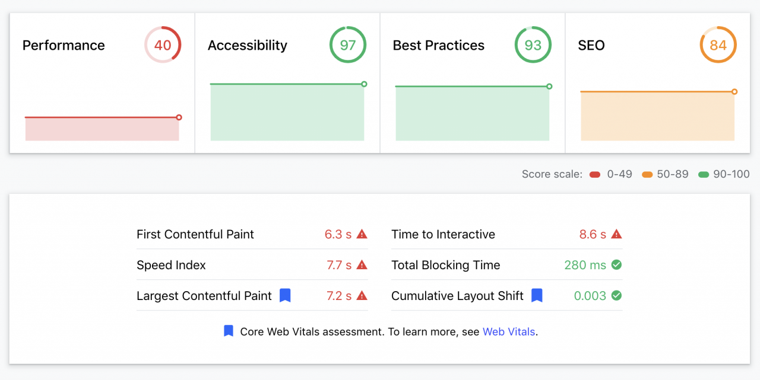Click the warning triangle for Time to Interactive
The width and height of the screenshot is (760, 380).
click(x=616, y=234)
